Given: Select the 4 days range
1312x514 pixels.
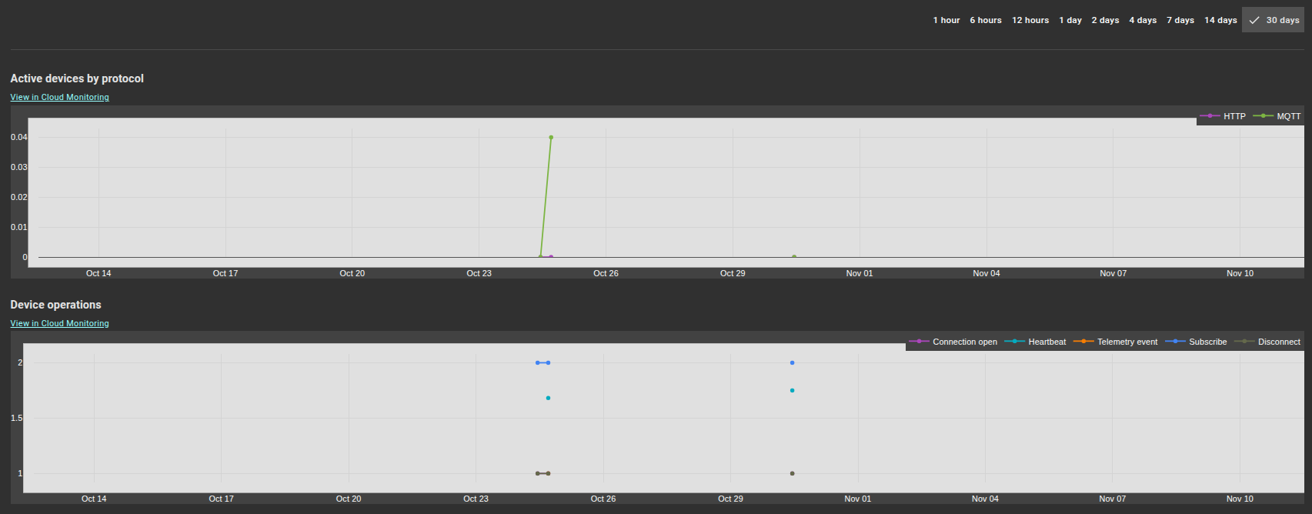Looking at the screenshot, I should click(1142, 20).
